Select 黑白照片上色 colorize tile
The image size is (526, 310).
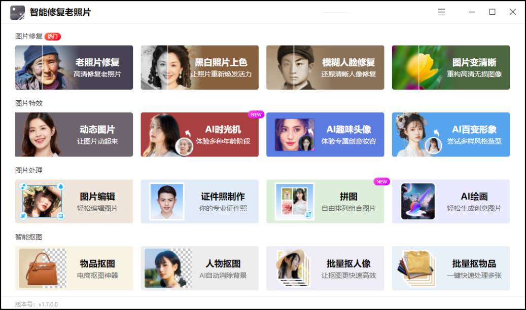point(200,67)
